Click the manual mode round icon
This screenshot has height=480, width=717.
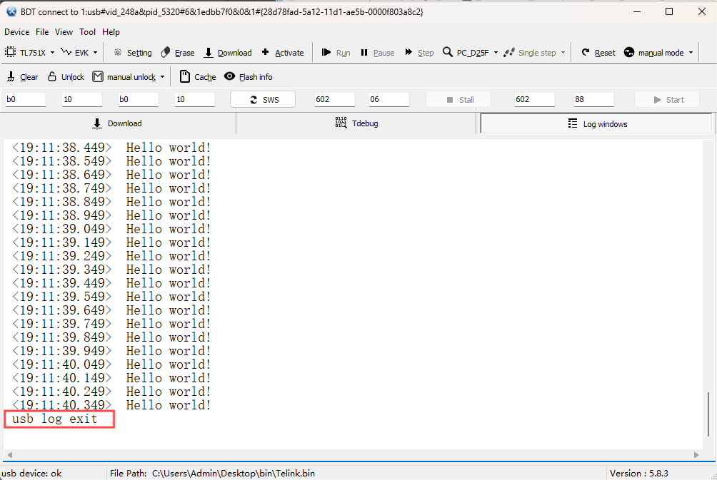click(x=629, y=52)
